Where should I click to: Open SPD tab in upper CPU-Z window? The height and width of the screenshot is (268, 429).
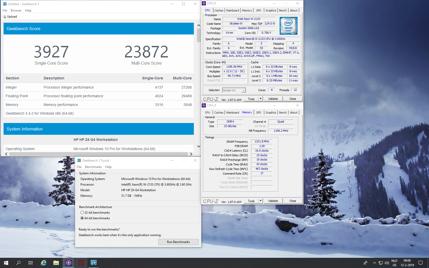pos(259,10)
